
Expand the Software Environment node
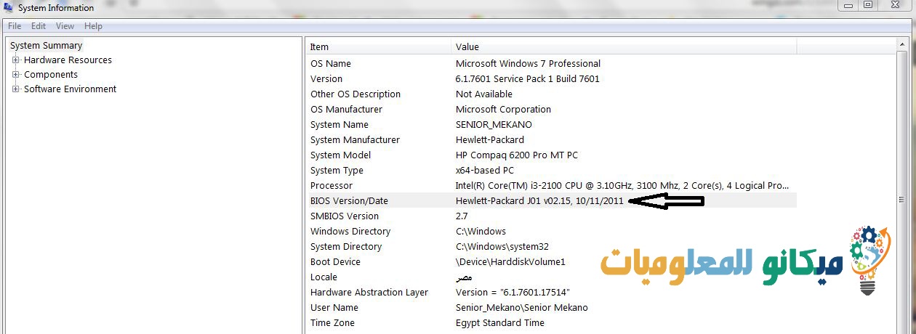point(16,89)
